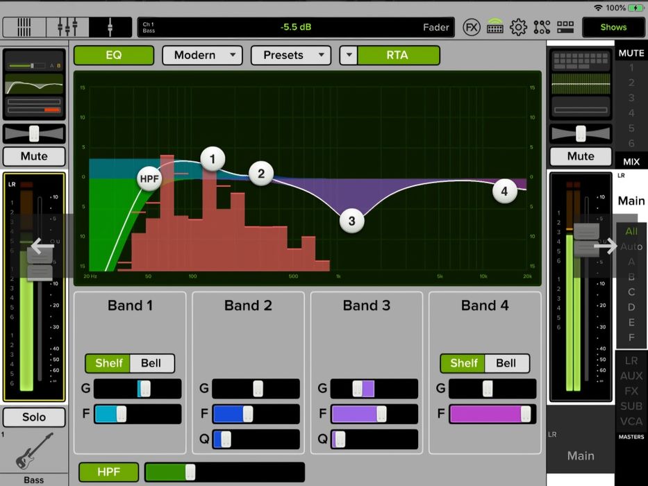Screen dimensions: 648x486
Task: Tap the bass guitar channel icon
Action: click(34, 451)
